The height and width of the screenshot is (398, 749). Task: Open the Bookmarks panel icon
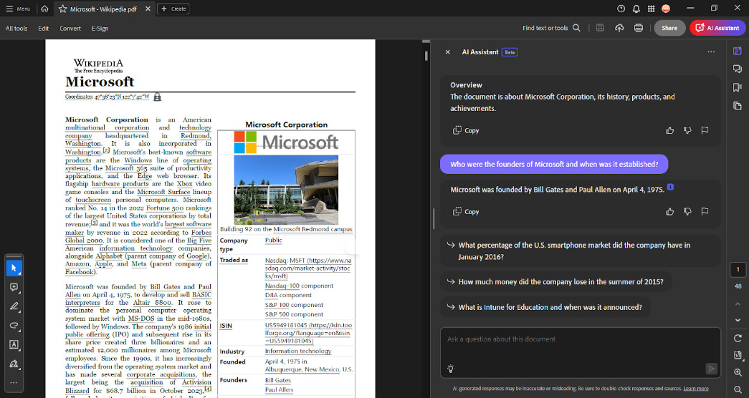click(x=738, y=87)
